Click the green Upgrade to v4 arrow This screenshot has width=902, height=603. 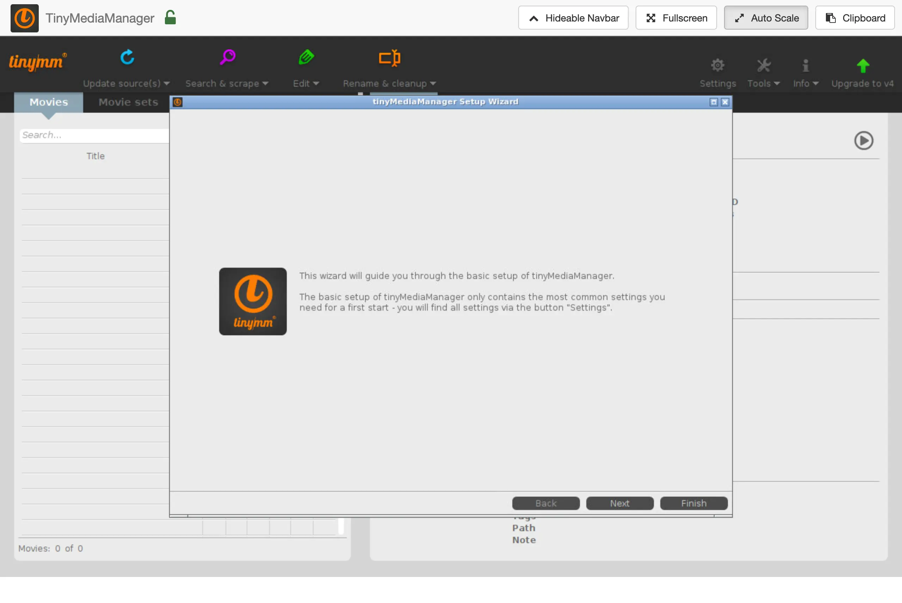(x=863, y=66)
